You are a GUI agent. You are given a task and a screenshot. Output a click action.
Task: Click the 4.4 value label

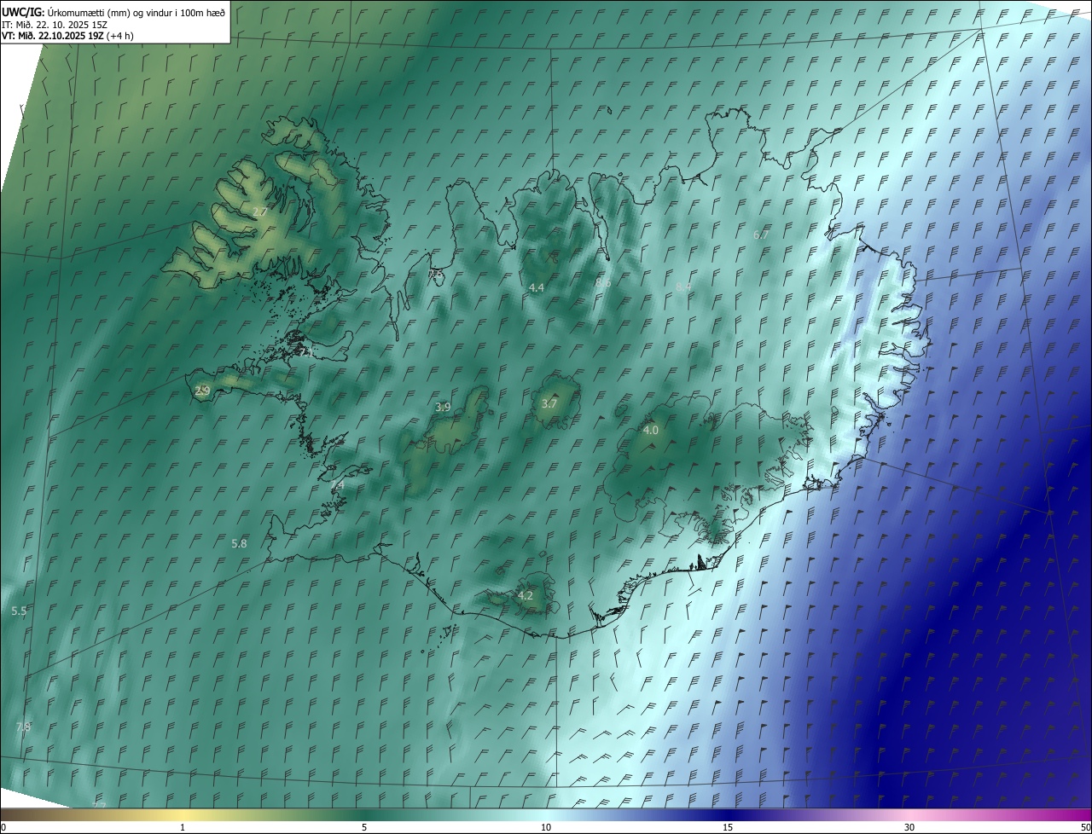pyautogui.click(x=537, y=288)
